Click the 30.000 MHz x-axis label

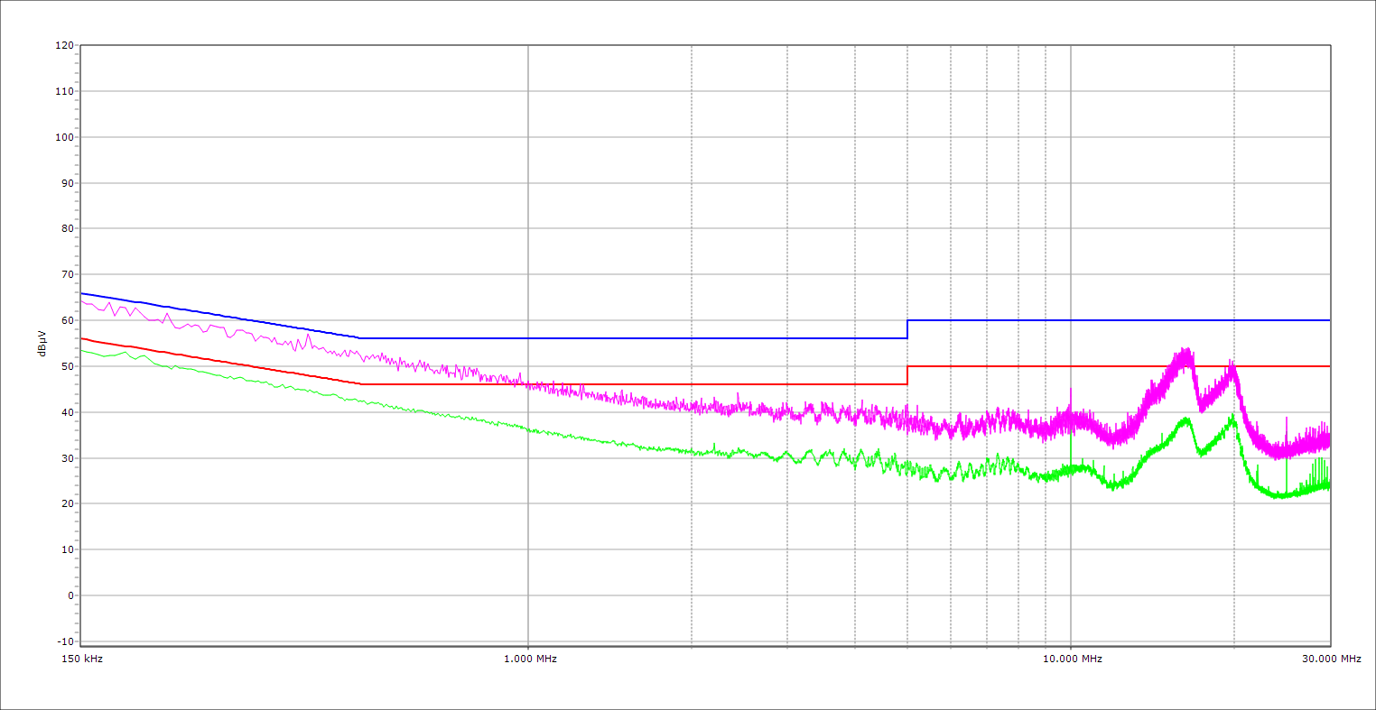(x=1331, y=659)
